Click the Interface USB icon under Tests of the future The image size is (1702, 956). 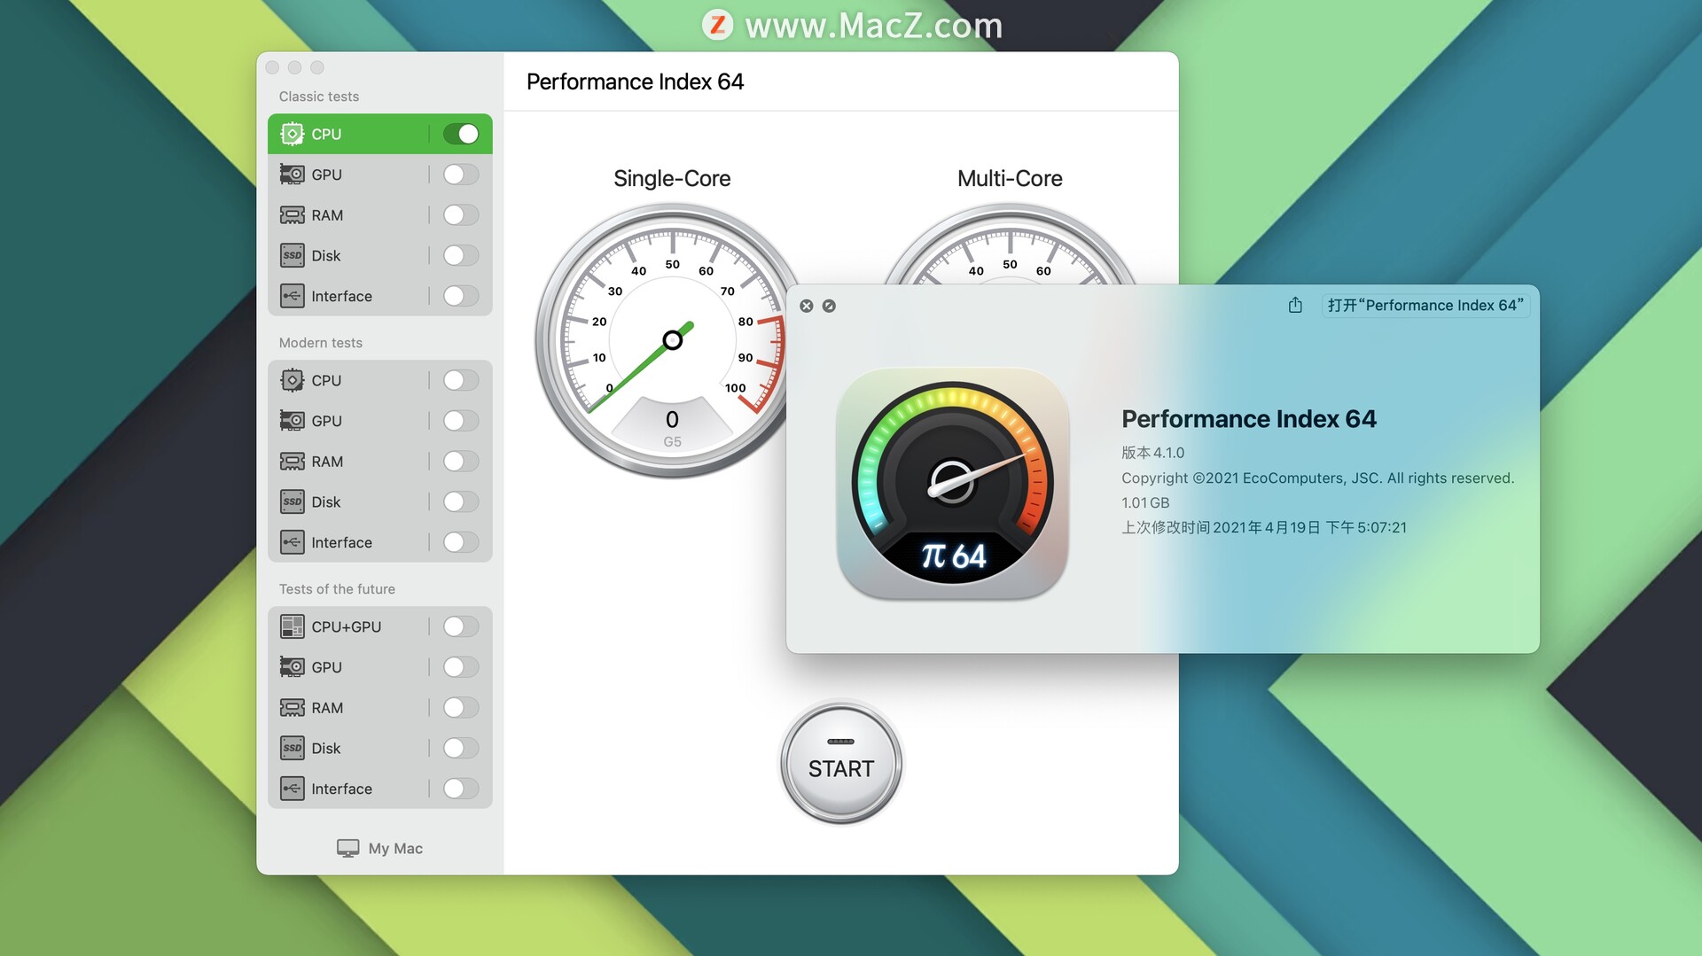[292, 789]
